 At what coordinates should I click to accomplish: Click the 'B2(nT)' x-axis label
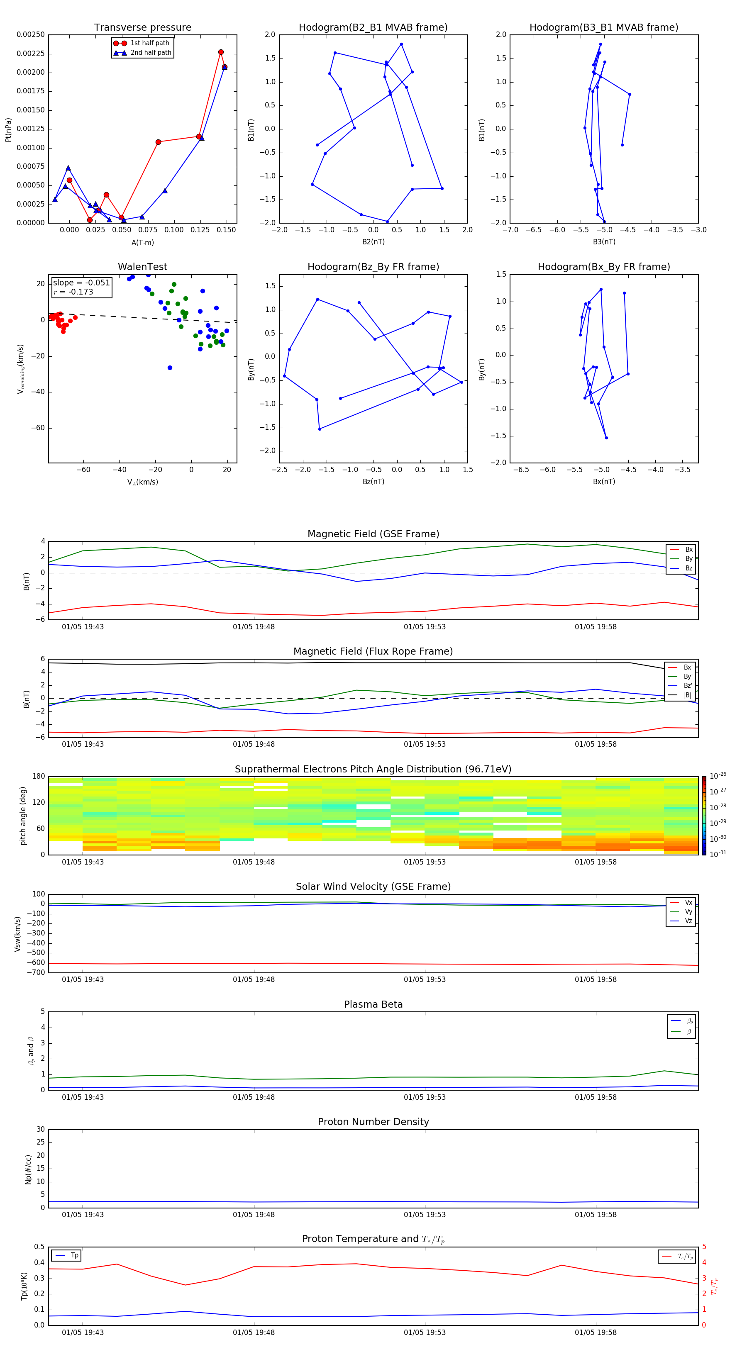tap(373, 242)
